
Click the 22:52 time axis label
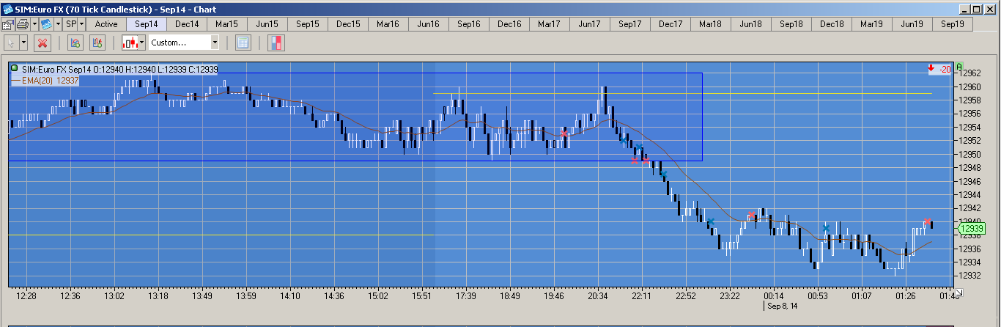(686, 296)
